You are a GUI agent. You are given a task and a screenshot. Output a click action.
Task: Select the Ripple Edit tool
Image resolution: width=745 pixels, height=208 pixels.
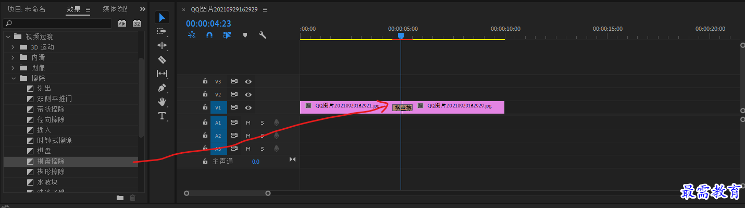coord(162,45)
